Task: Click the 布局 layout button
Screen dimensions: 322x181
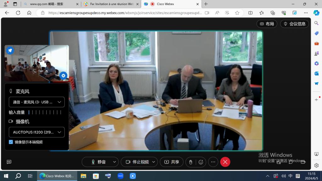Action: 267,24
